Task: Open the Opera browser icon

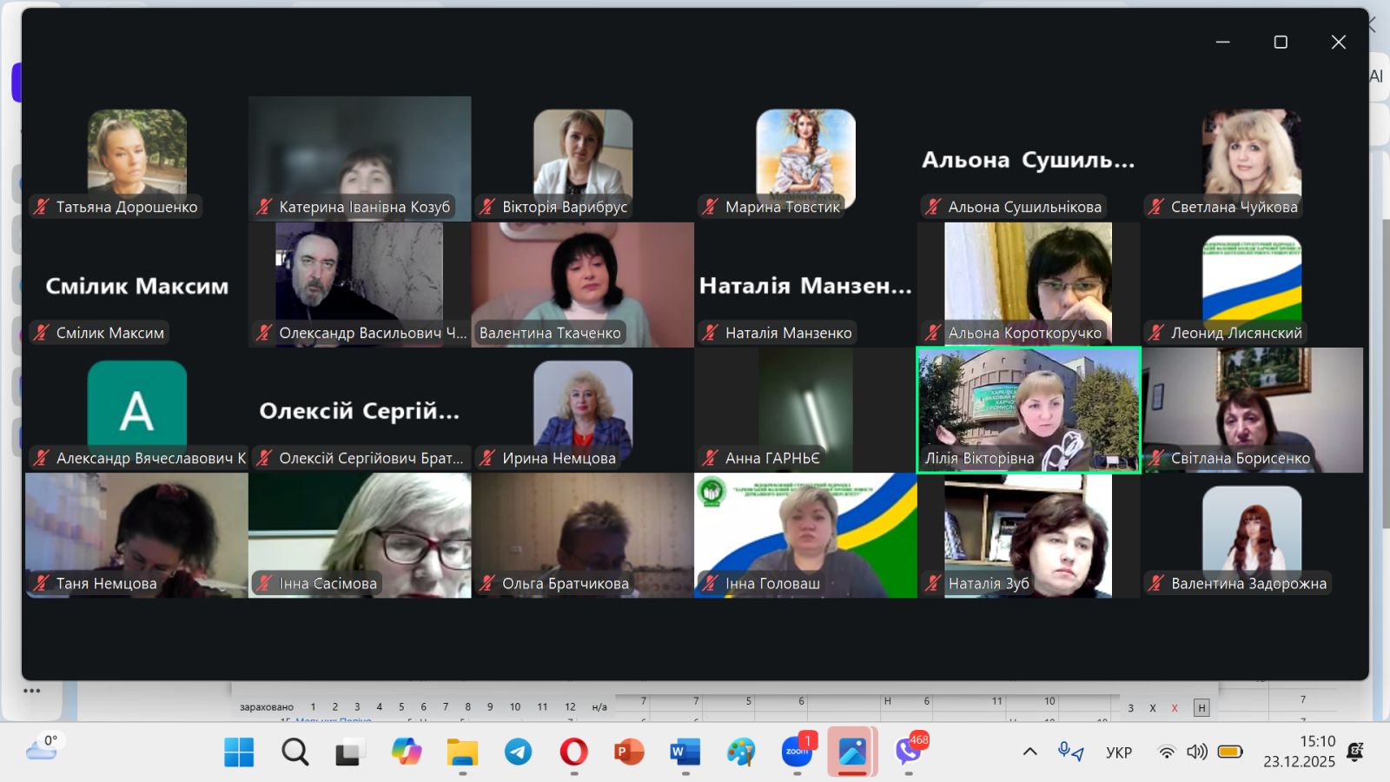Action: pyautogui.click(x=573, y=752)
